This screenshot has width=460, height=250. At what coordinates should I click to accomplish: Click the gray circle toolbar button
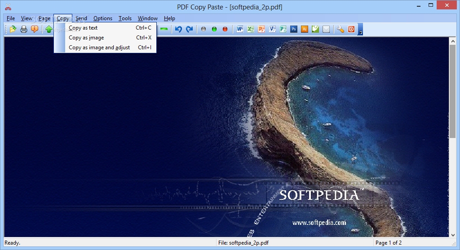(203, 29)
